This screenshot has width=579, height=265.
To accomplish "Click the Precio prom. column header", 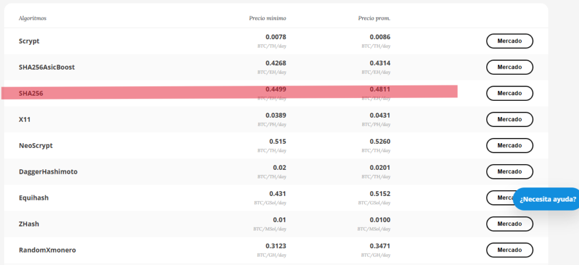I will click(374, 18).
